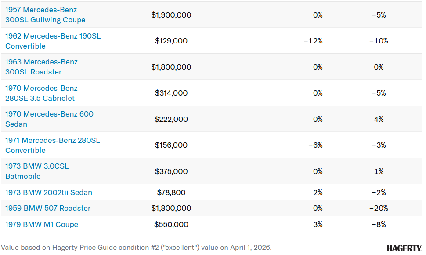Select the 1970 Mercedes-Benz 600 Sedan link

pos(49,119)
